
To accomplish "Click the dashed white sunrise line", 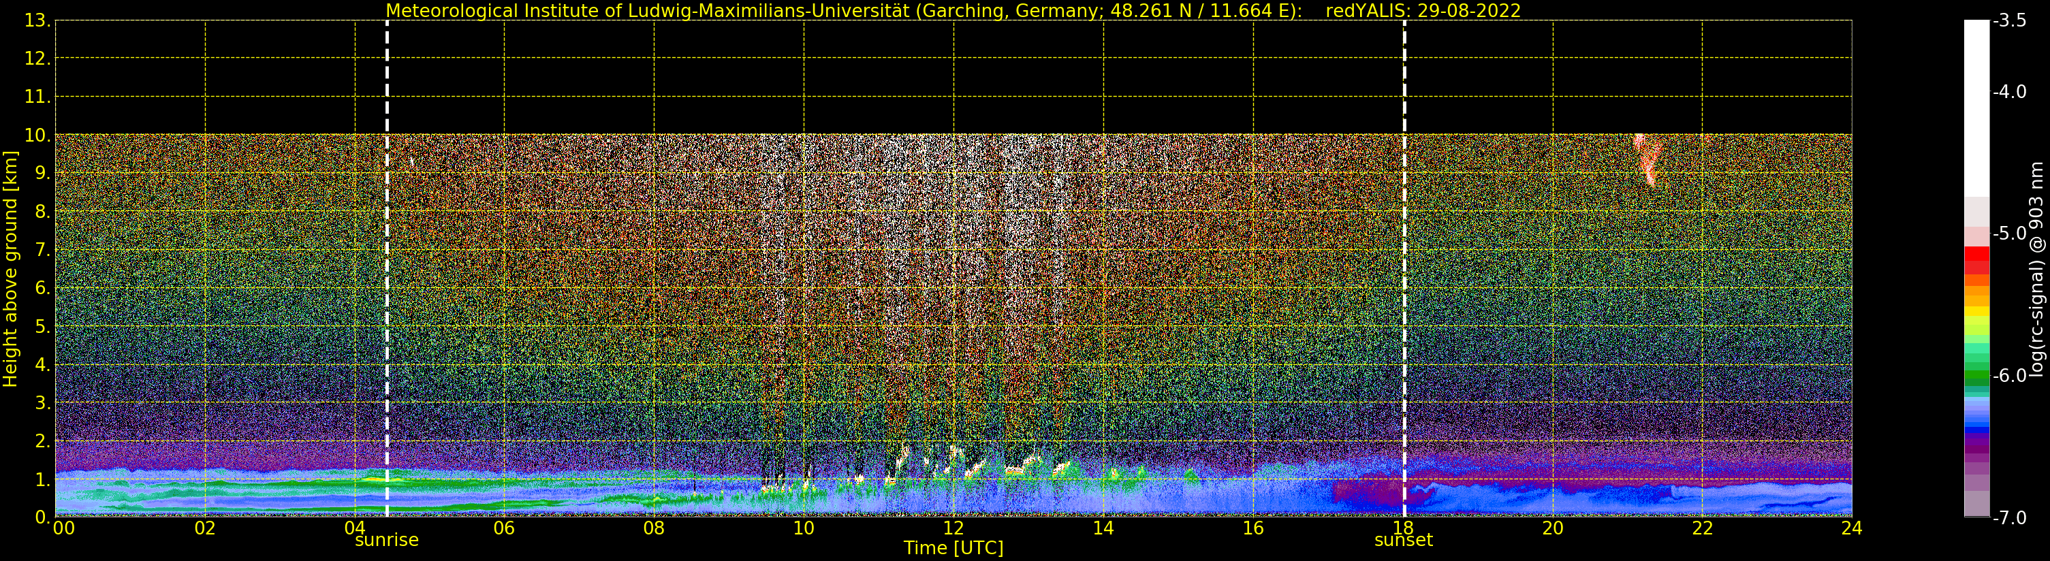I will [x=387, y=269].
